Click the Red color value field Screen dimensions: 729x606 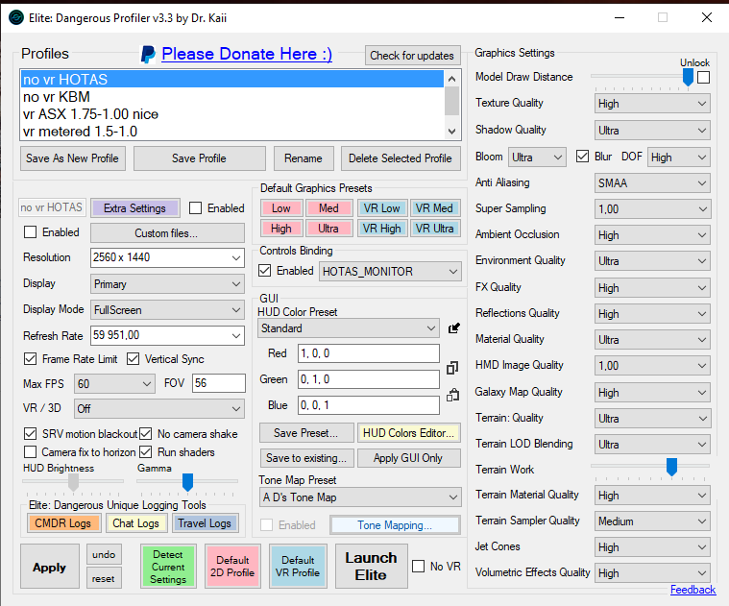(369, 353)
